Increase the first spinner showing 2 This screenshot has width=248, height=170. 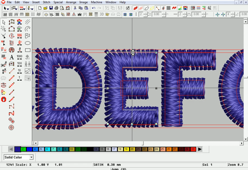145,13
